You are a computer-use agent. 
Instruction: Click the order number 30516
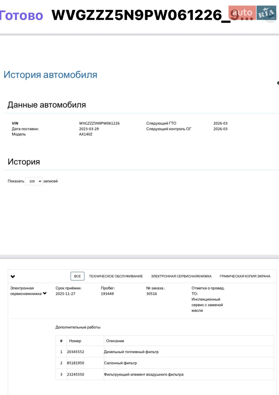tap(152, 294)
